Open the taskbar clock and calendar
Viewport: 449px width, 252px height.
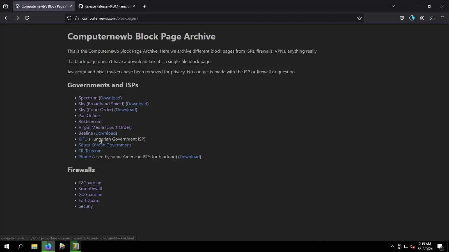(425, 246)
